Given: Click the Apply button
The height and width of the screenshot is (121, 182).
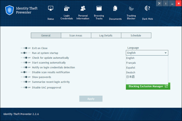Looking at the screenshot, I should [x=91, y=99].
